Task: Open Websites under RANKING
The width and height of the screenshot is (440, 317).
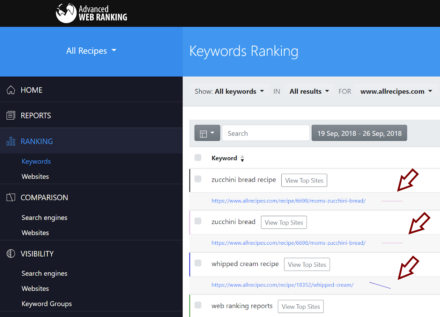Action: tap(35, 176)
